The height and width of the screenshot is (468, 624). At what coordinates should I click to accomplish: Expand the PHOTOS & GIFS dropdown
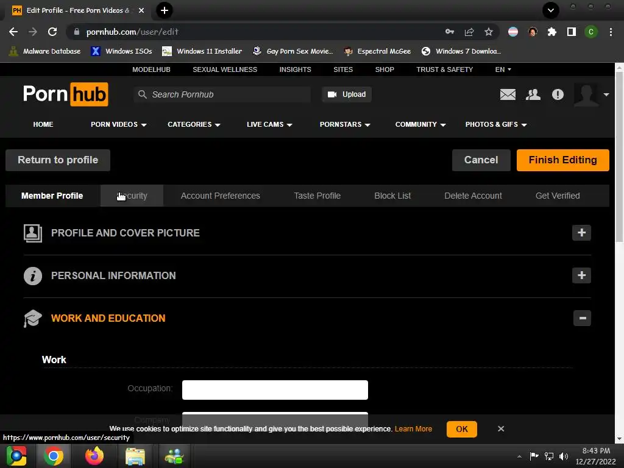[x=496, y=124]
